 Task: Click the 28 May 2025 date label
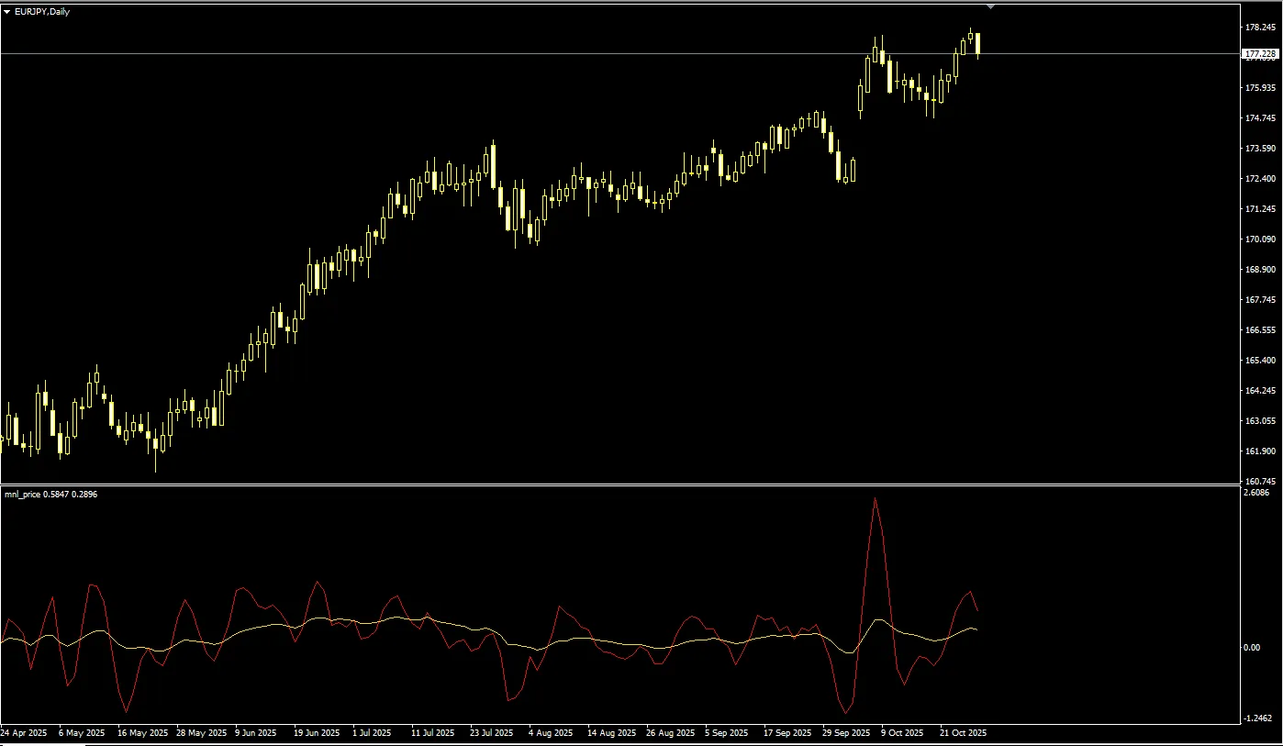point(201,734)
